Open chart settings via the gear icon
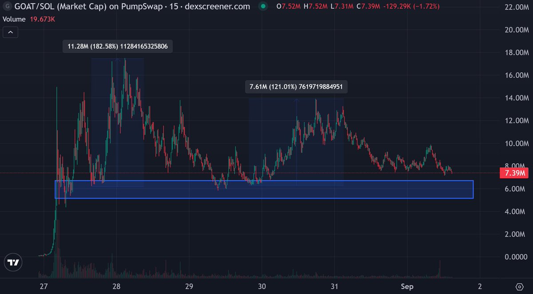Screen dimensions: 533x294 [x=519, y=287]
